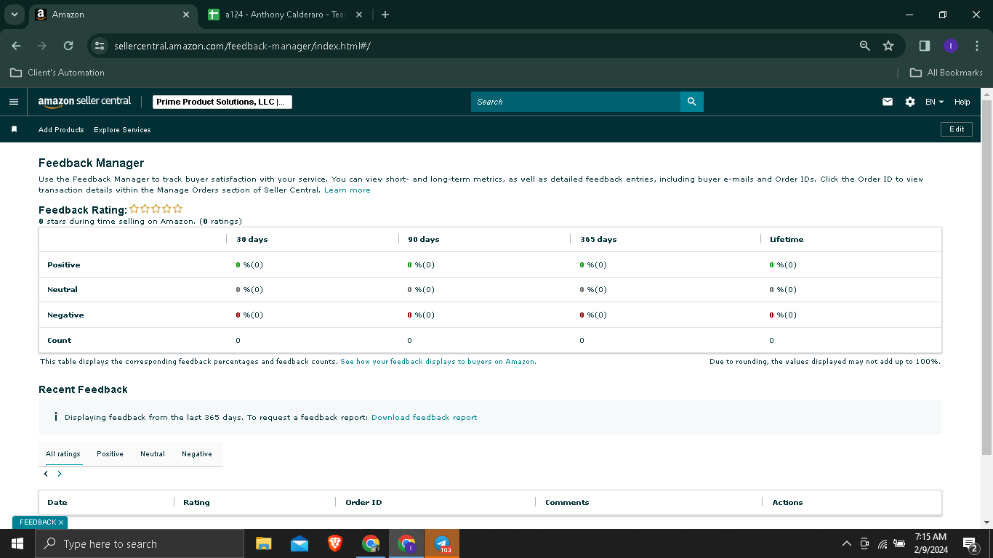
Task: Click the page vertical scrollbar
Action: pos(986,276)
